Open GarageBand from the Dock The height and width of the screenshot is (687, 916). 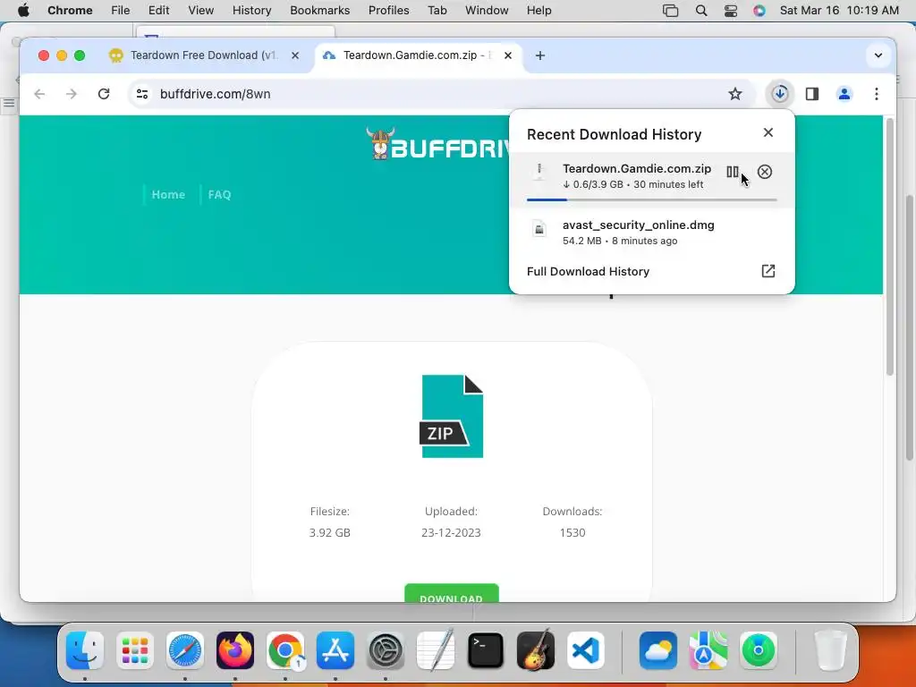point(536,650)
